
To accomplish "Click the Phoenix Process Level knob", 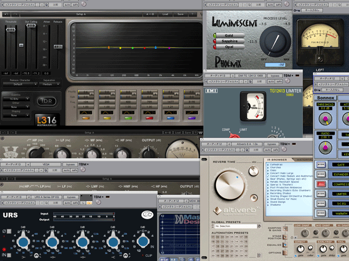I will coord(275,42).
